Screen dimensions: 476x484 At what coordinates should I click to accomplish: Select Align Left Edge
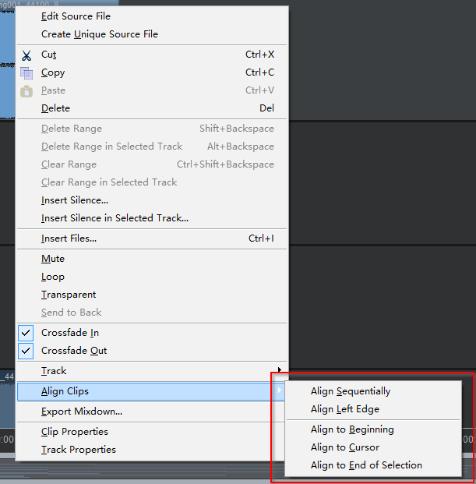(345, 409)
